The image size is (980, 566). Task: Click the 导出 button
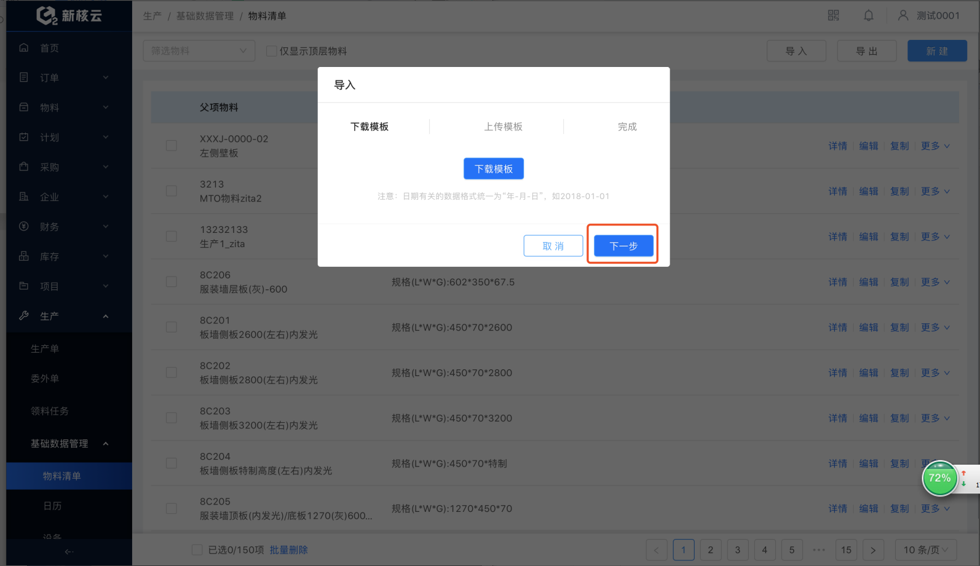coord(867,51)
